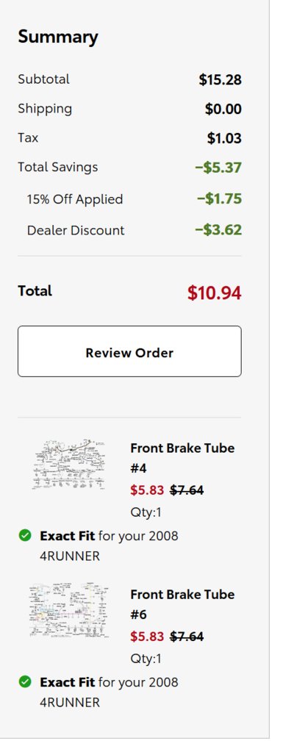Screen dimensions: 308x752
Task: Click the Total Savings row label
Action: pyautogui.click(x=57, y=168)
